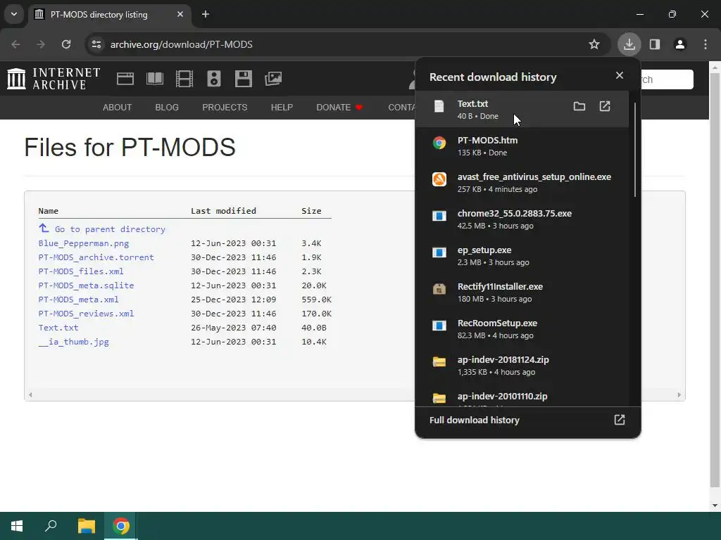Bookmark this page with the star icon
This screenshot has height=540, width=721.
pos(594,44)
